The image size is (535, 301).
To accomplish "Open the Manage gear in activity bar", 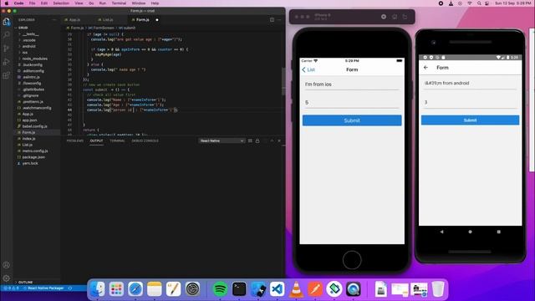I will pos(6,278).
